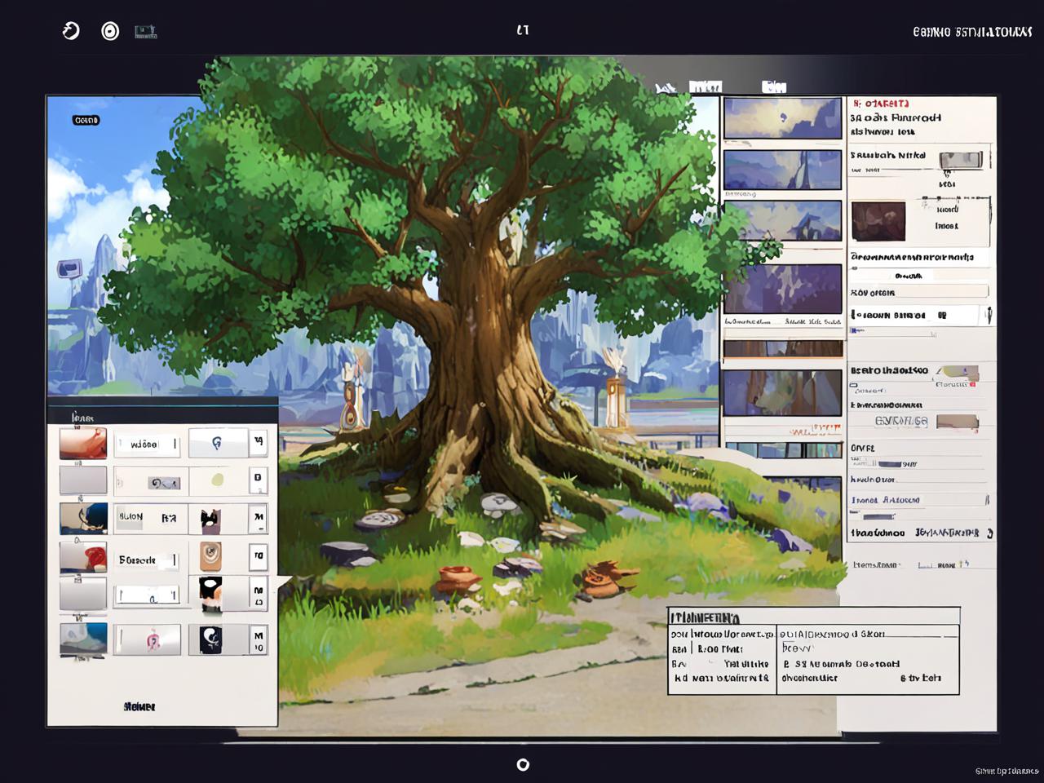Open the cloudy sky thumbnail at strip top
This screenshot has width=1044, height=783.
pos(782,118)
